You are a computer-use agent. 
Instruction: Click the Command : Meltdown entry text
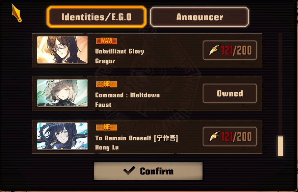[x=127, y=95]
